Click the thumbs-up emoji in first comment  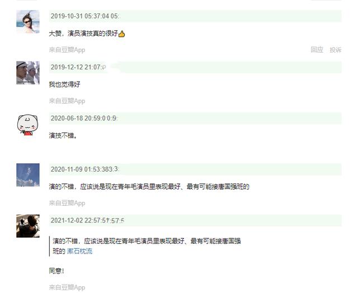122,34
